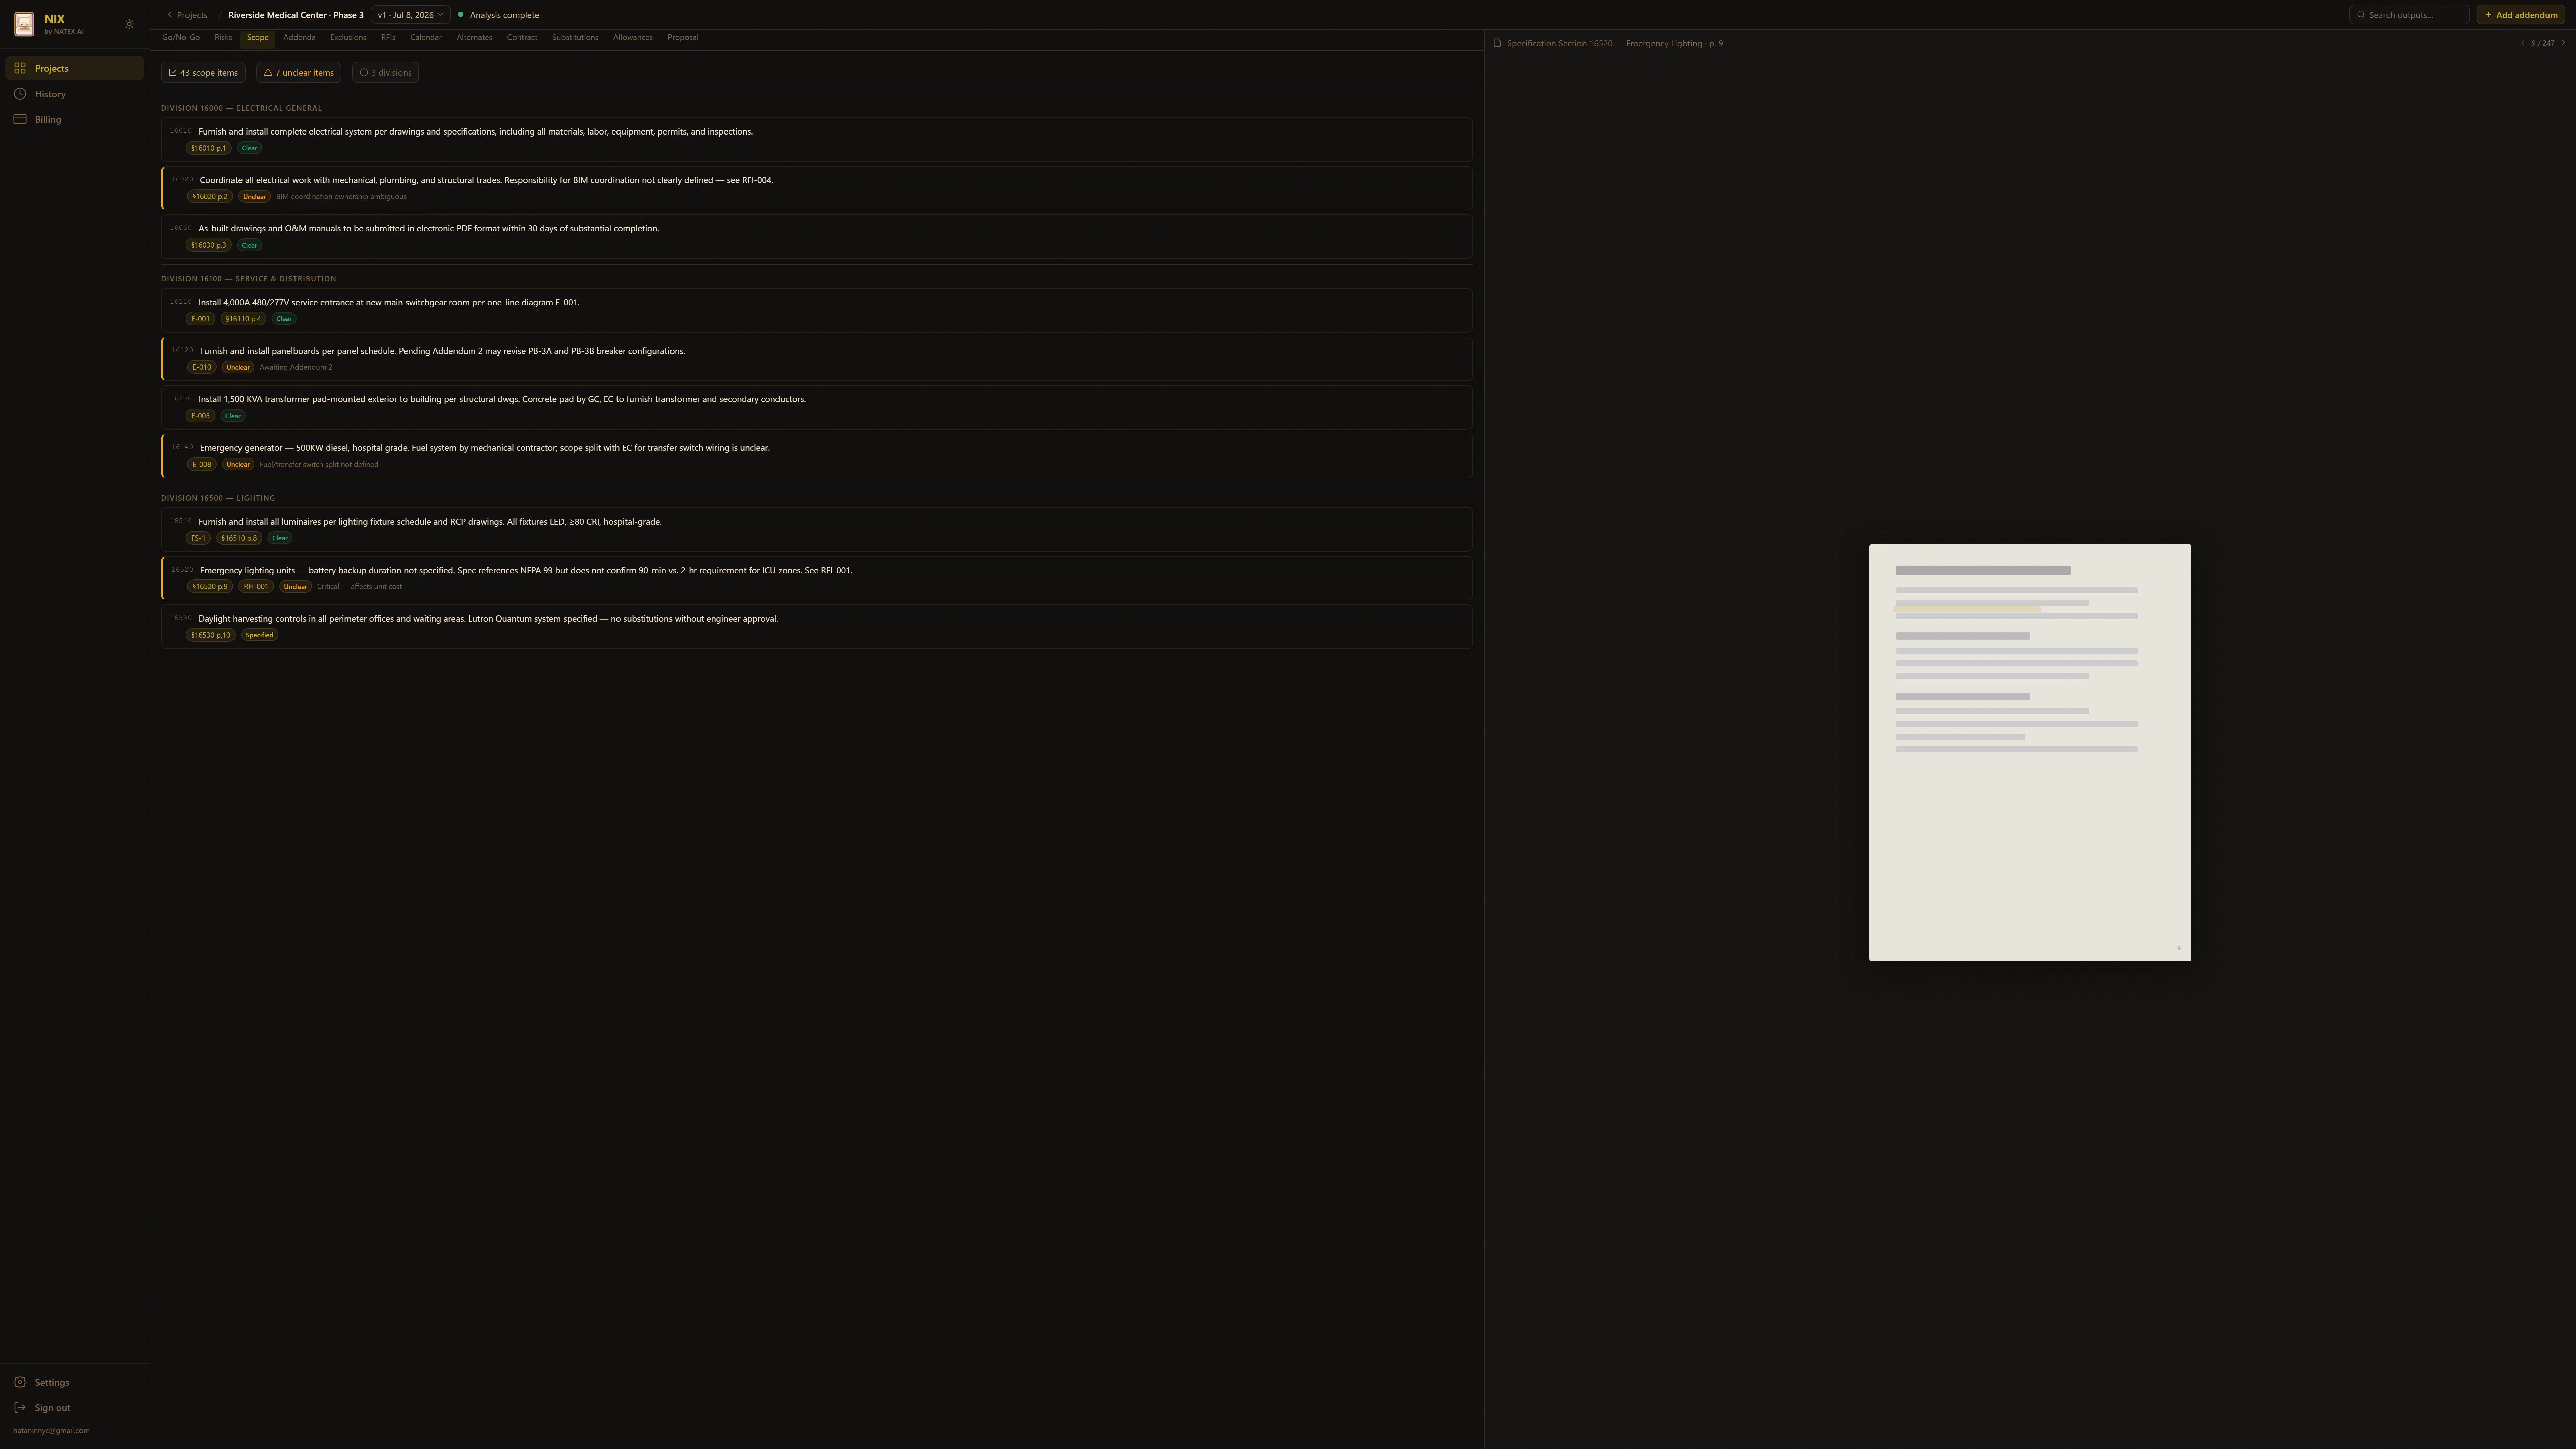Click the Division 16500 — Lighting heading
The image size is (2576, 1449).
(x=218, y=498)
